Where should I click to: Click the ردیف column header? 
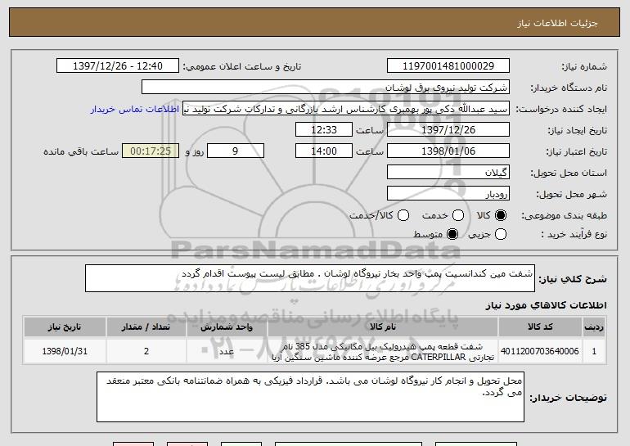pyautogui.click(x=594, y=327)
